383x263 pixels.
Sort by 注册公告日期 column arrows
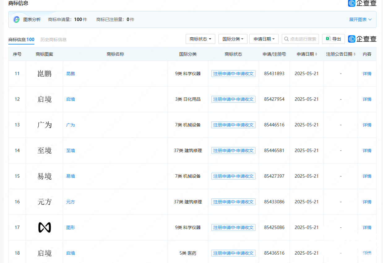tap(355, 54)
